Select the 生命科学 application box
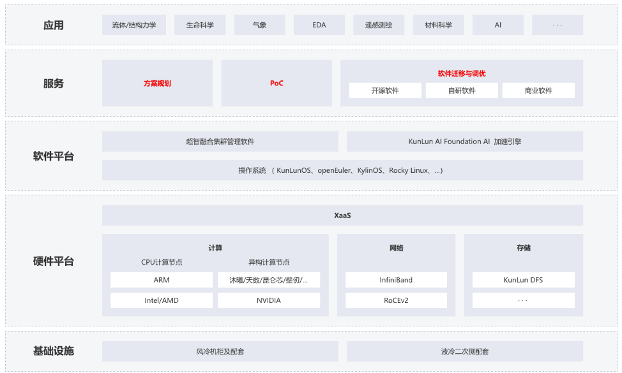Screen dimensions: 622x373 [200, 25]
